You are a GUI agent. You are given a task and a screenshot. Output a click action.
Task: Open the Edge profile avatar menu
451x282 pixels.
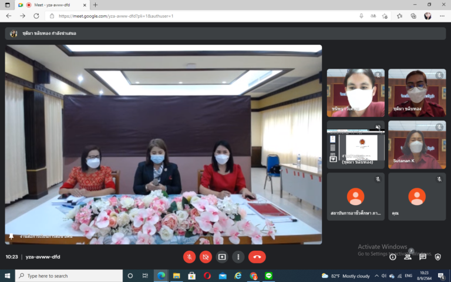click(x=428, y=16)
